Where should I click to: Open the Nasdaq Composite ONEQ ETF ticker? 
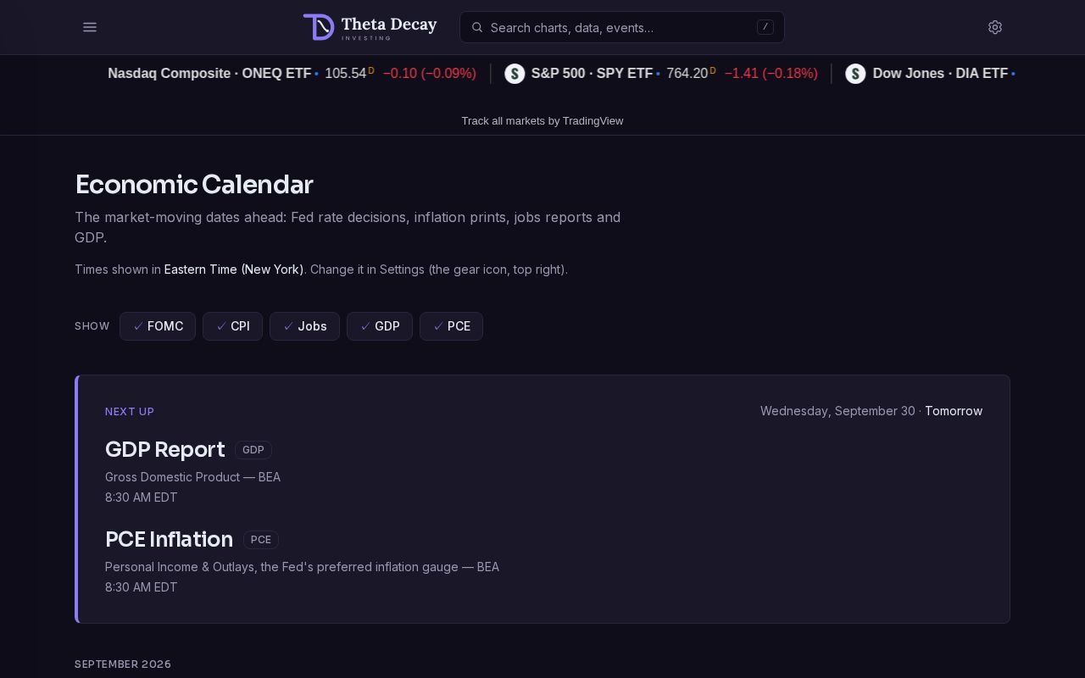point(209,74)
